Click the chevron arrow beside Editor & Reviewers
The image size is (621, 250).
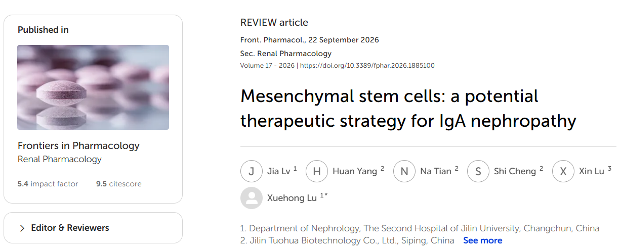[22, 228]
